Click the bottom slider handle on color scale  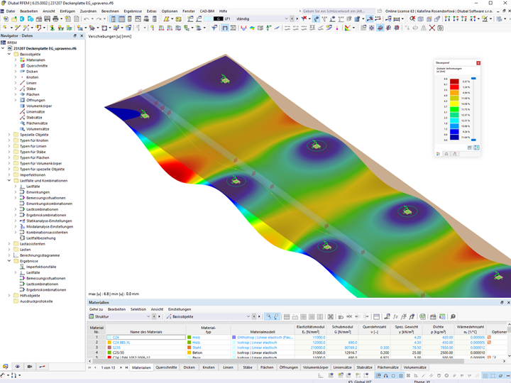pos(473,140)
